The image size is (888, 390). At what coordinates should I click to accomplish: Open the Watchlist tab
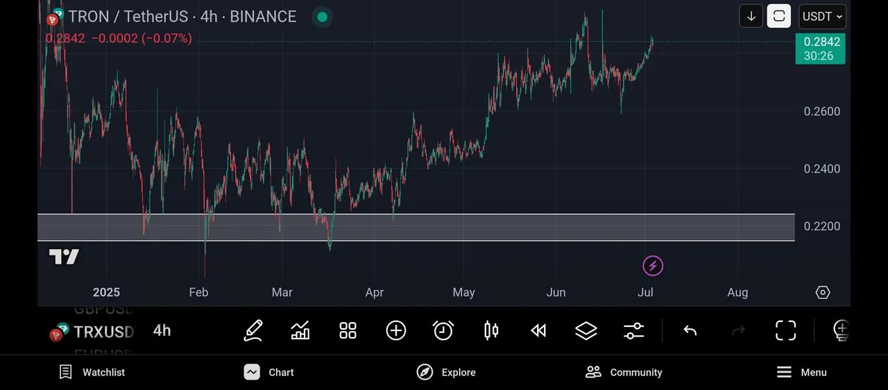click(x=92, y=372)
